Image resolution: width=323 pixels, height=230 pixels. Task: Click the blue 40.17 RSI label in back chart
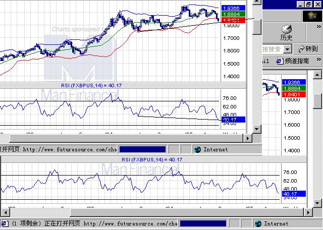tap(294, 194)
